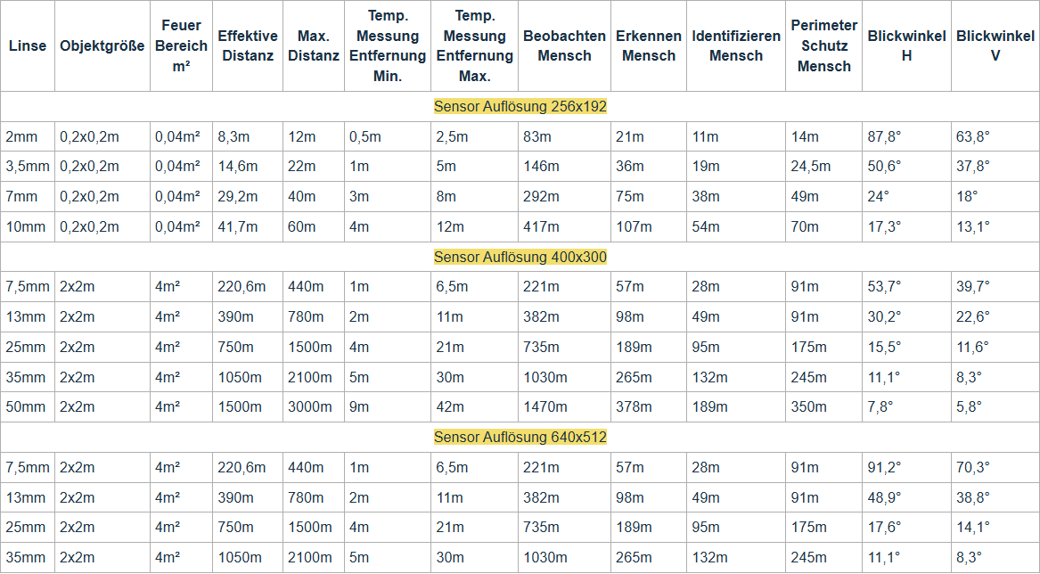This screenshot has width=1040, height=574.
Task: Select the 41,7m effective distance cell
Action: (x=239, y=226)
